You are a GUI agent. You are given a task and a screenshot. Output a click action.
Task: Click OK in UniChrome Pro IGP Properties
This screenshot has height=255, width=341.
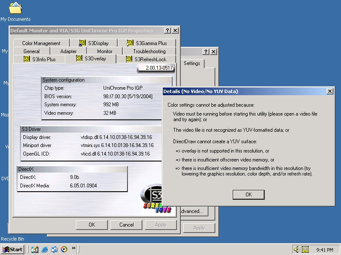point(92,225)
